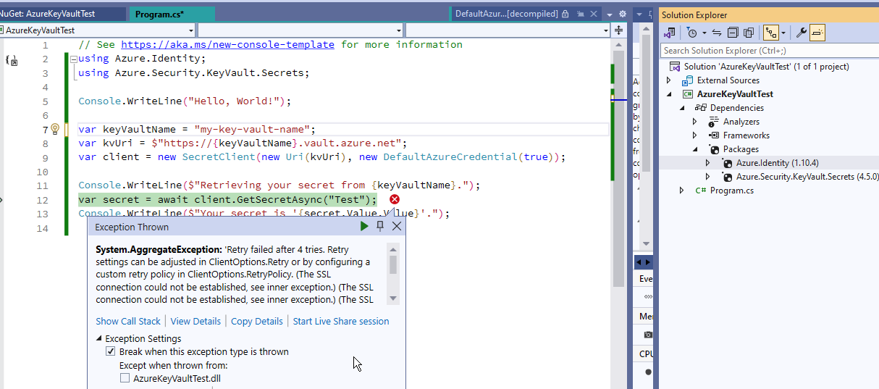Click scroll up arrow in exception message box

[x=393, y=248]
